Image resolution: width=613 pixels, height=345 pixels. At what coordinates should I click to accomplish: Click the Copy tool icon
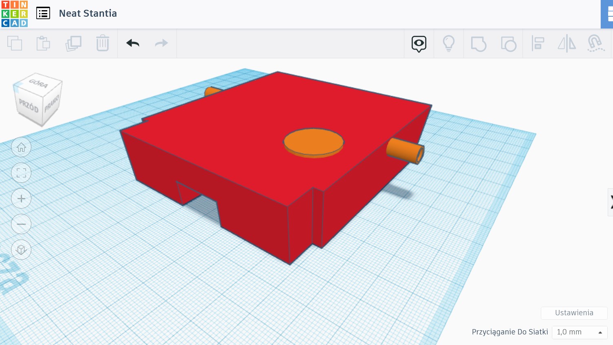pyautogui.click(x=15, y=43)
